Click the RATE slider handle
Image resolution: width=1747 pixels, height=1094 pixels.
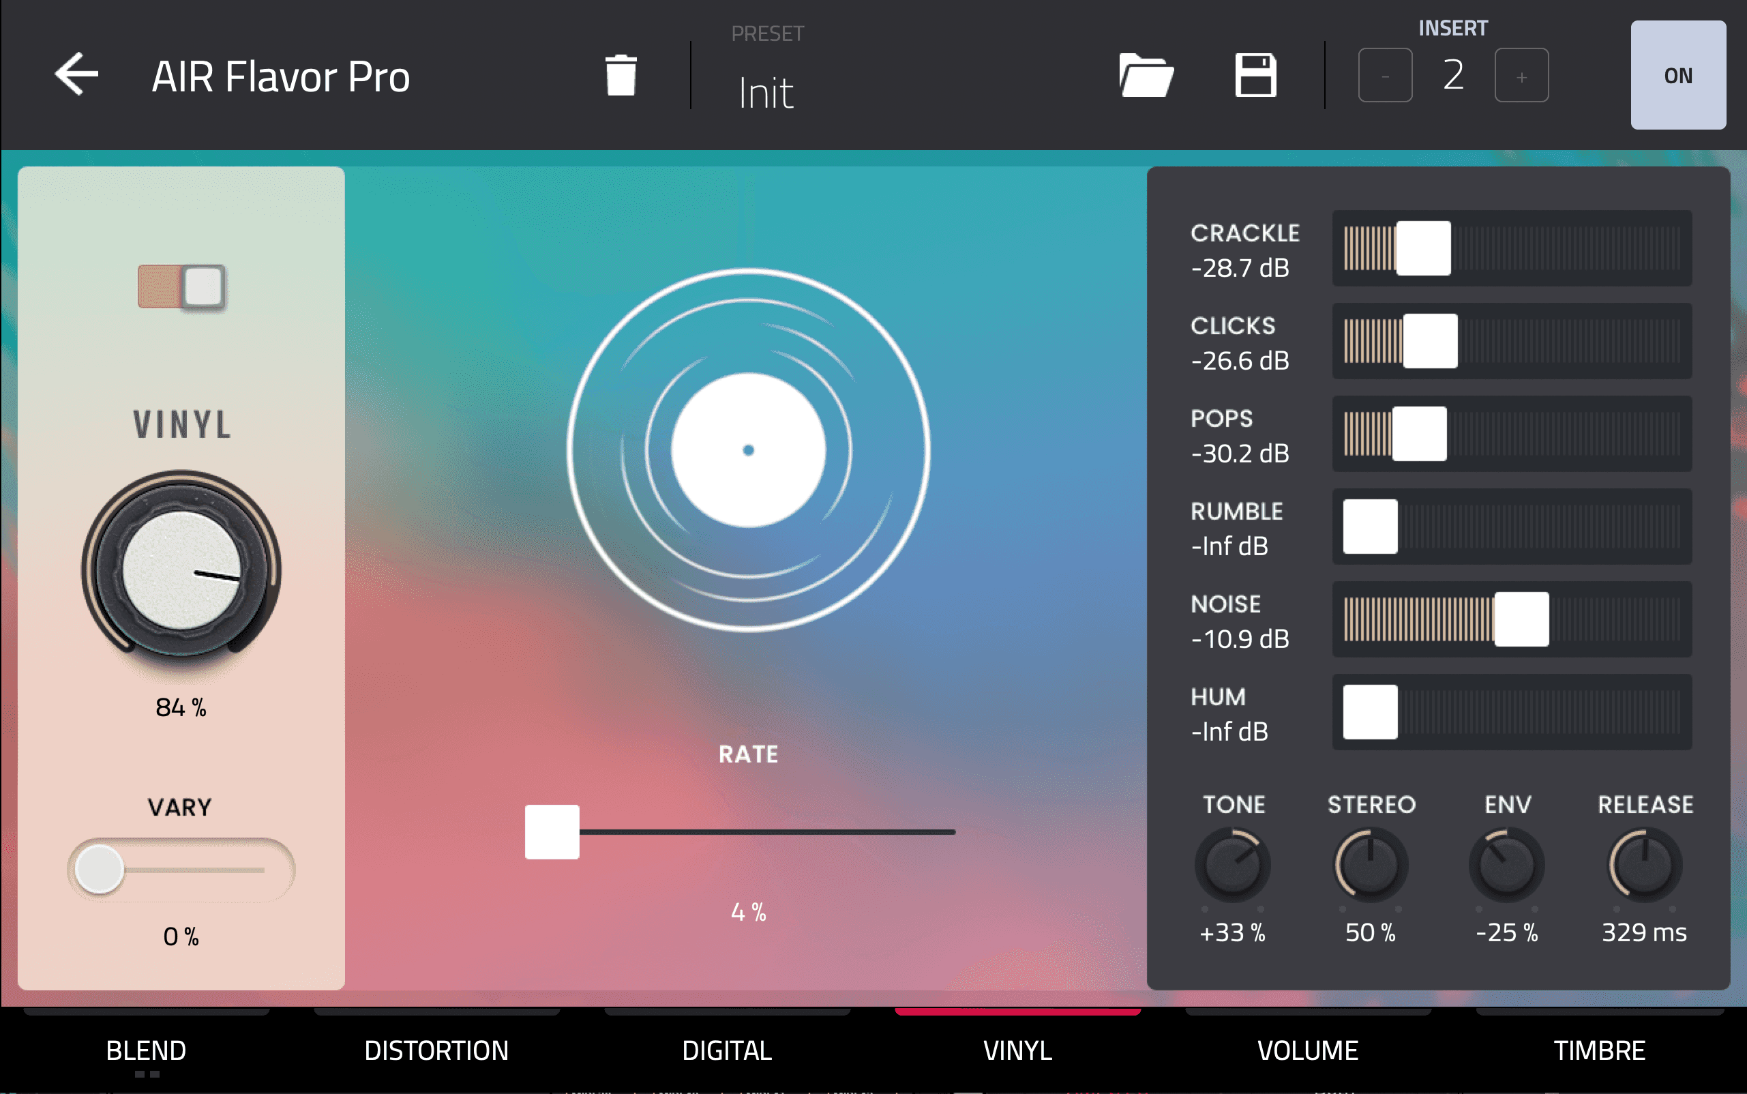552,832
